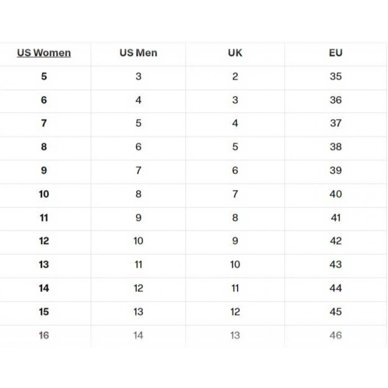Select the EU column header
This screenshot has height=388, width=388.
tap(336, 53)
